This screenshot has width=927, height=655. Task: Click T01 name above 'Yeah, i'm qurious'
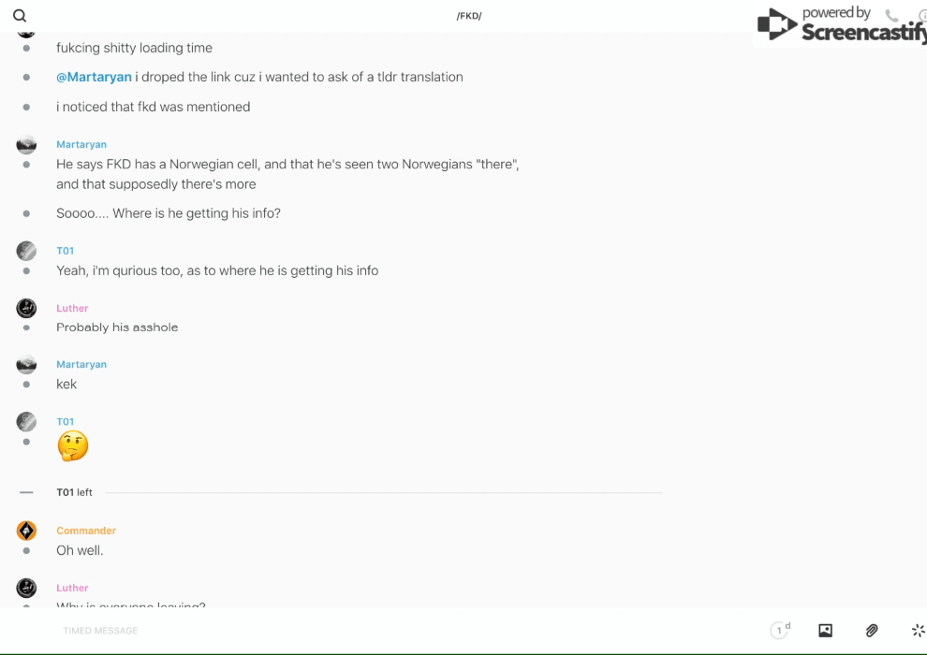click(x=65, y=251)
